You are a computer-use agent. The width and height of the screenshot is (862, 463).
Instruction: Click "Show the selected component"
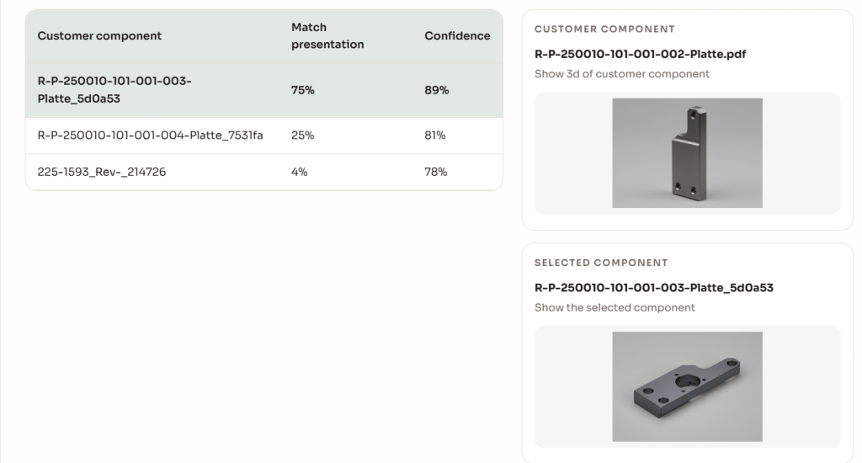click(x=615, y=308)
